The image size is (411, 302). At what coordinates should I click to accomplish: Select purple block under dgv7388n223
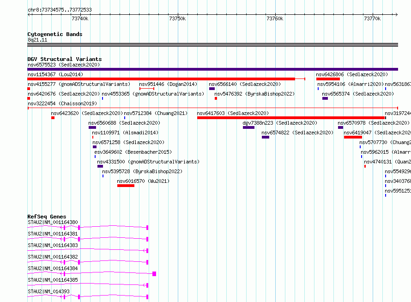pyautogui.click(x=248, y=127)
